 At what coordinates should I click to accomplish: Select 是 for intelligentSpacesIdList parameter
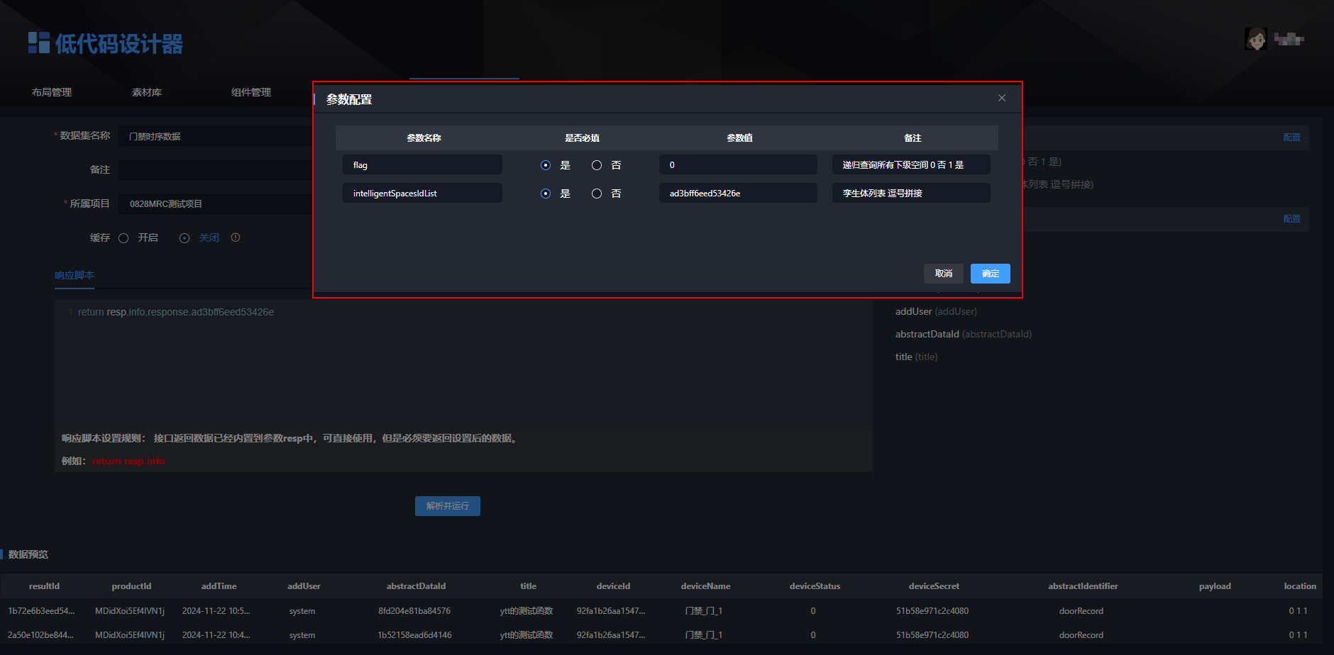coord(546,194)
